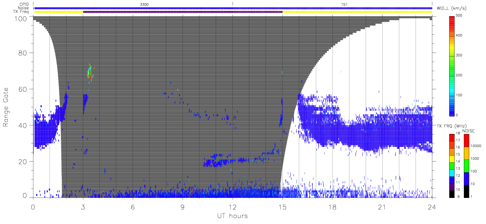Click the x-axis tick label 3
486x224 pixels.
(x=83, y=207)
